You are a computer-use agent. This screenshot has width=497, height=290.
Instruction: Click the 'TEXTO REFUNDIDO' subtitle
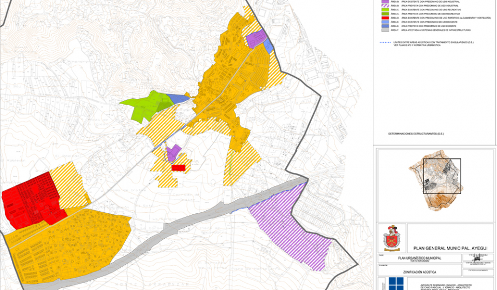point(420,261)
